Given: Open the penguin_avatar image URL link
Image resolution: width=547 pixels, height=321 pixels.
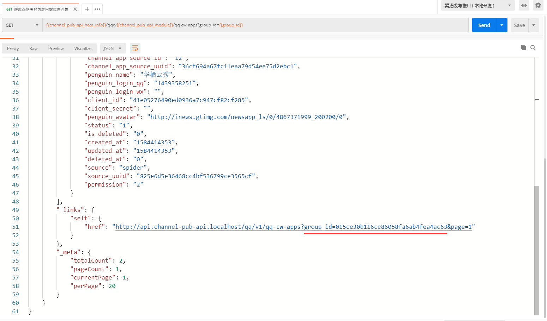Looking at the screenshot, I should 246,117.
